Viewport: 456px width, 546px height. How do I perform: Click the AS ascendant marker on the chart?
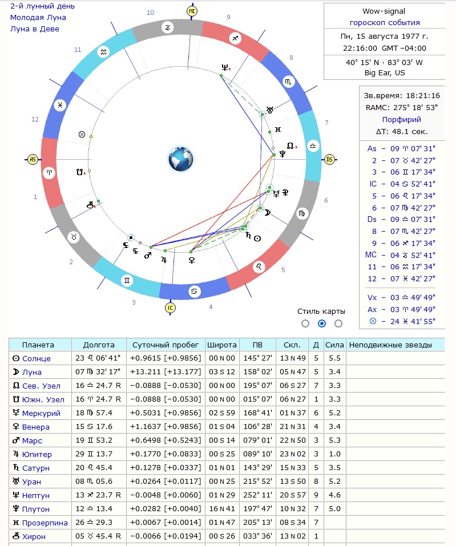pyautogui.click(x=33, y=160)
